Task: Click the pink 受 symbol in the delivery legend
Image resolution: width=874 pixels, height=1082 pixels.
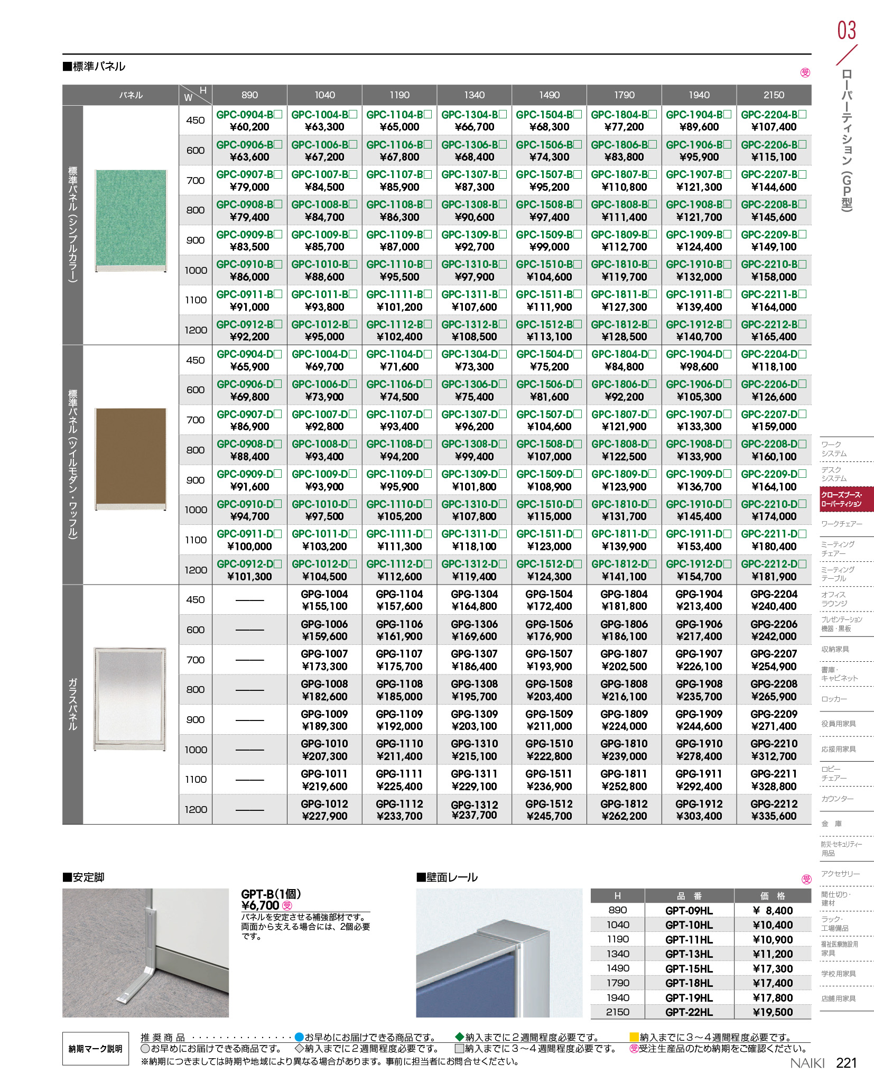Action: coord(634,1049)
